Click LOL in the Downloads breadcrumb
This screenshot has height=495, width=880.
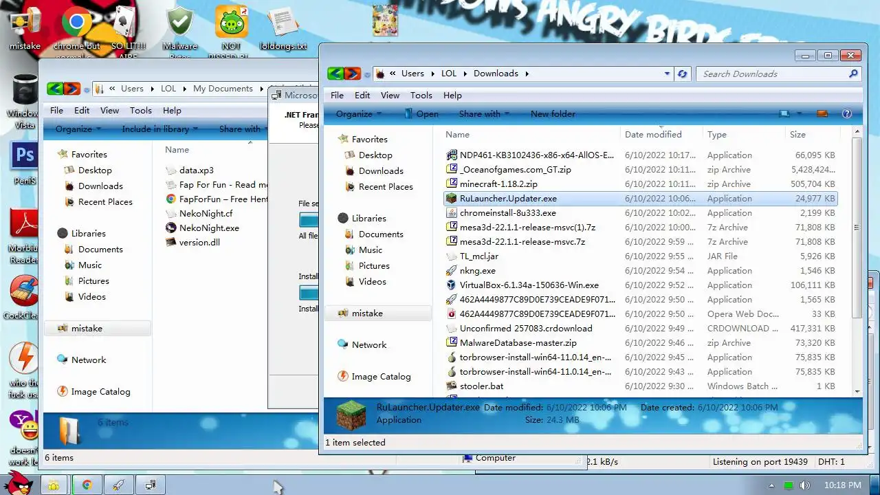click(449, 74)
